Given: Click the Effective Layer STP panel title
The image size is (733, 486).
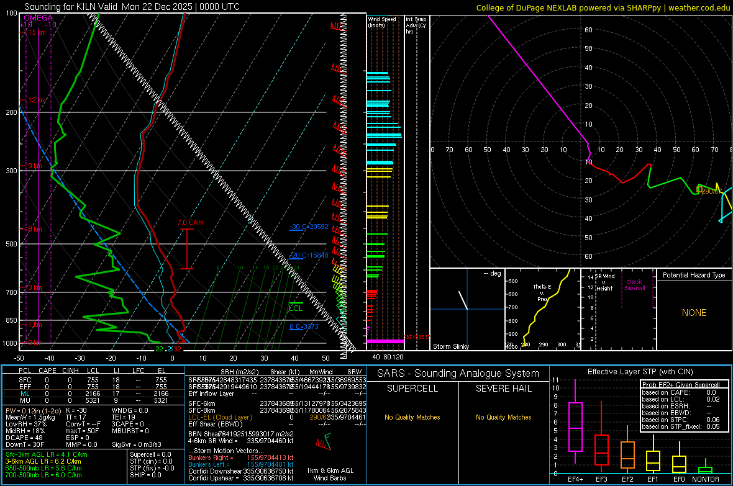Looking at the screenshot, I should [640, 372].
